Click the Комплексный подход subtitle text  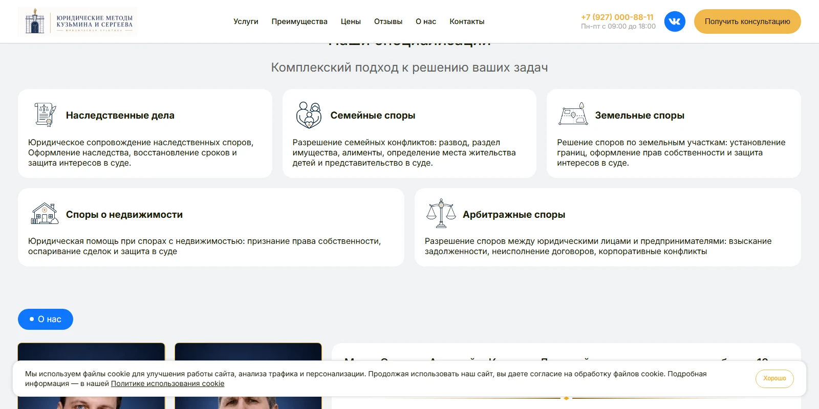click(x=409, y=67)
